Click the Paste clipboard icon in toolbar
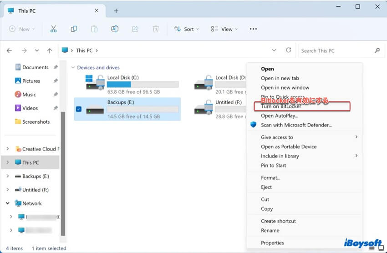387x253 pixels. 94,29
